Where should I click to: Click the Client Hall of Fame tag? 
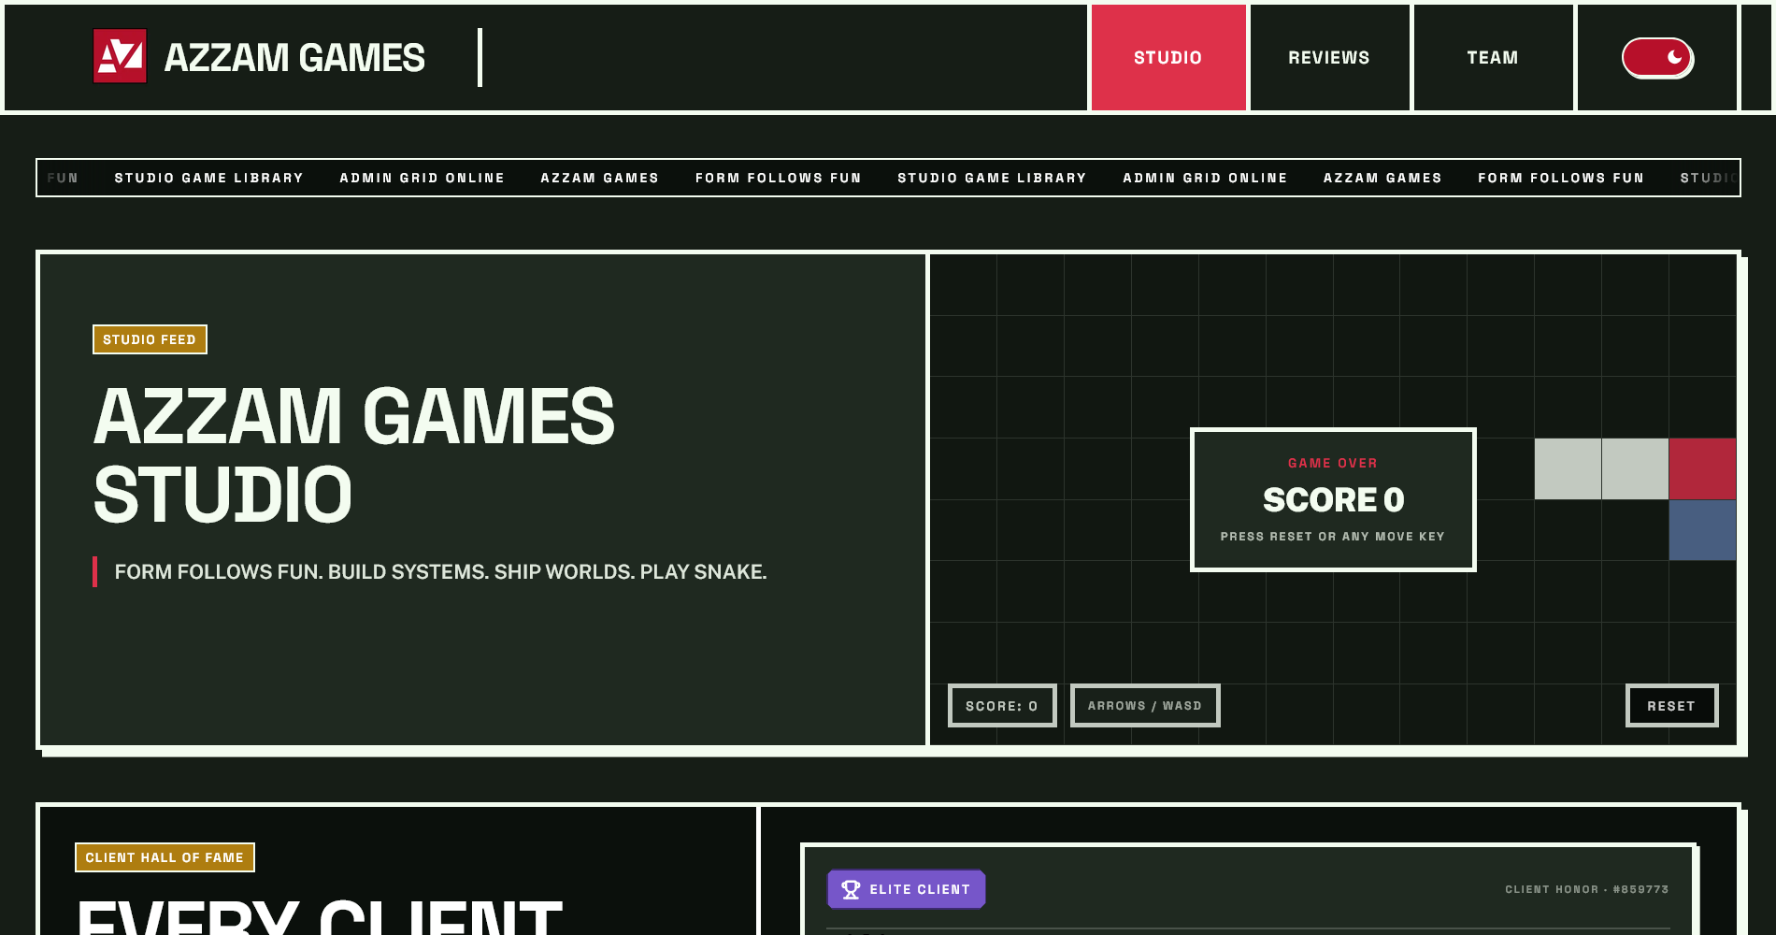[165, 857]
